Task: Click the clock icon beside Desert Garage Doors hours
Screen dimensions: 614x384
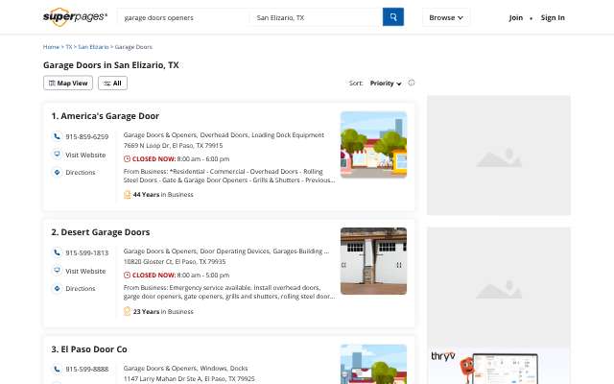Action: tap(127, 276)
